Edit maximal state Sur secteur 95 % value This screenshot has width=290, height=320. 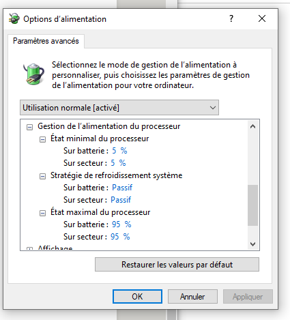[x=120, y=237]
